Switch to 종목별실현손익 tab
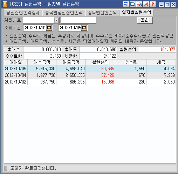178x174 pixels. pos(102,13)
